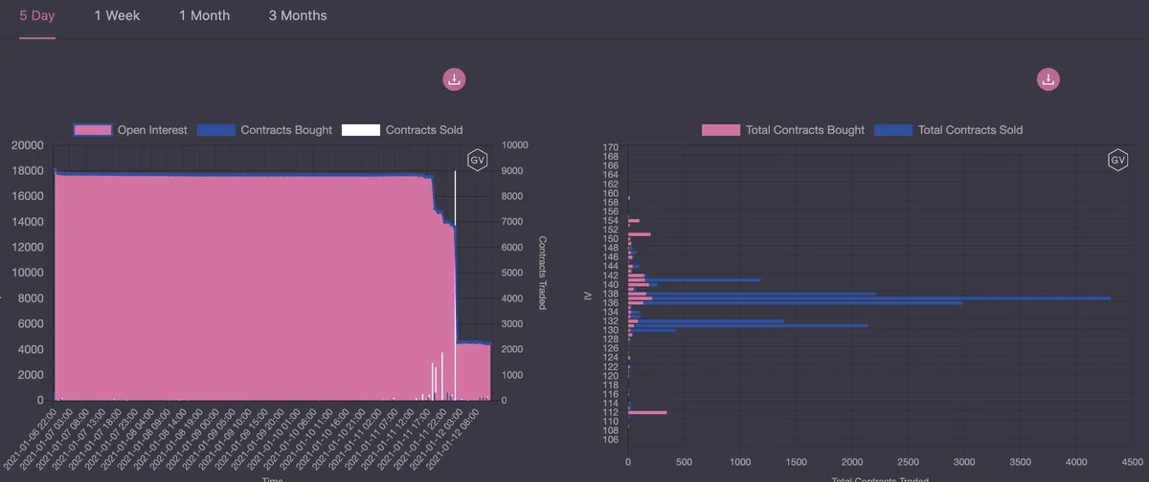Click the tall white Contracts Sold spike
Image resolution: width=1149 pixels, height=482 pixels.
pyautogui.click(x=455, y=284)
